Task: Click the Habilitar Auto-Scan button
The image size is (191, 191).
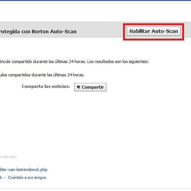Action: coord(154,31)
